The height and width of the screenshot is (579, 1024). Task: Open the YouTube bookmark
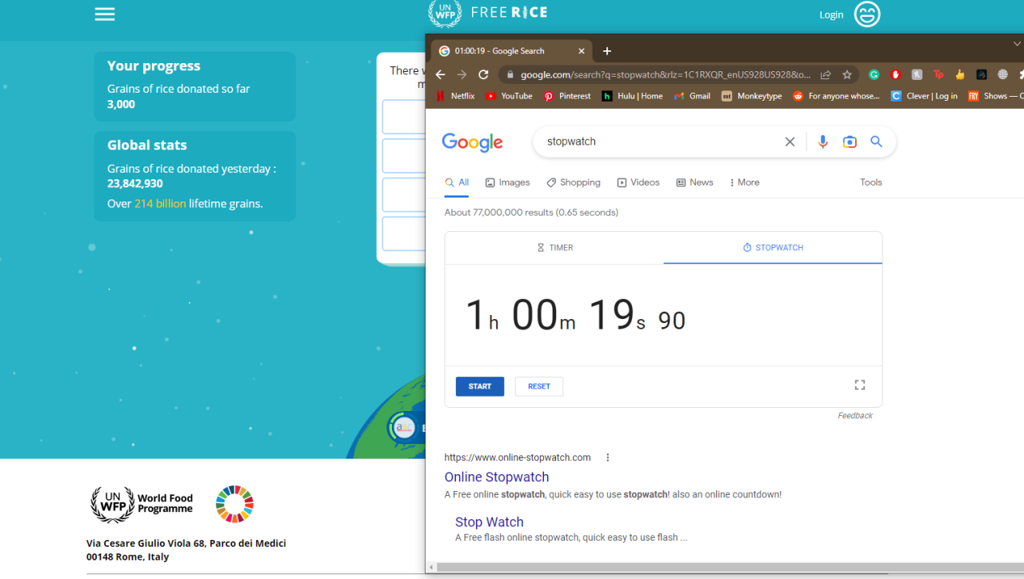[x=509, y=96]
